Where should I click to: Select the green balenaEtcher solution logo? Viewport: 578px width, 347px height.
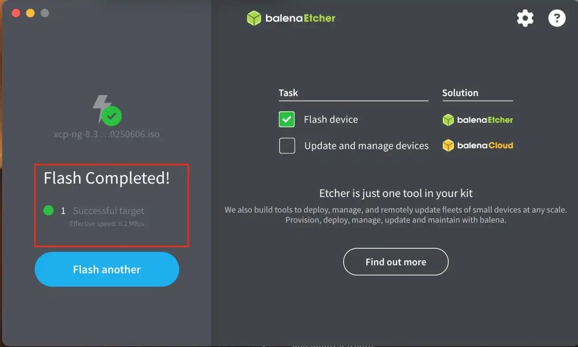click(478, 120)
